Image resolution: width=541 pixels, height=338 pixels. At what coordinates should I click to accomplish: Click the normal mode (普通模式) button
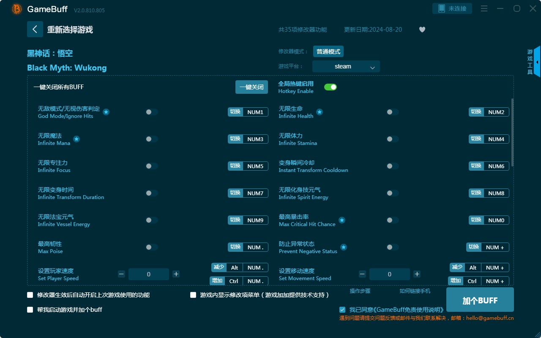pyautogui.click(x=328, y=52)
